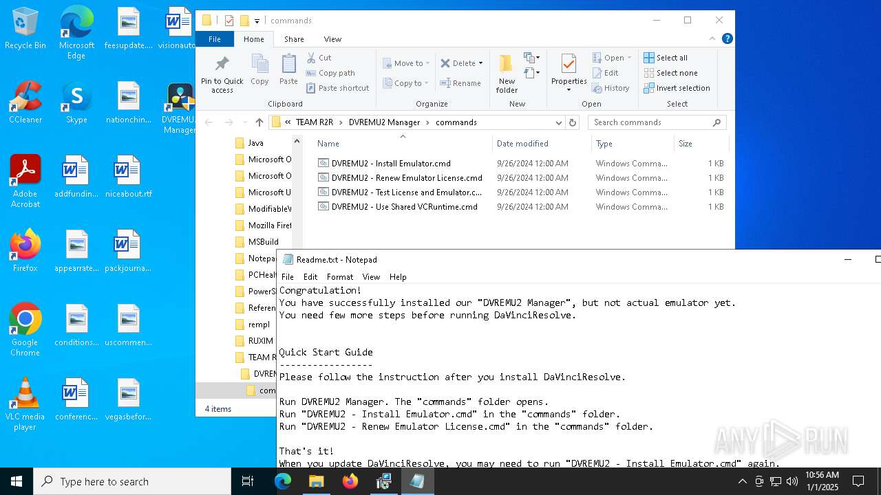Click Copy path in Clipboard group
This screenshot has height=495, width=881.
pyautogui.click(x=330, y=73)
